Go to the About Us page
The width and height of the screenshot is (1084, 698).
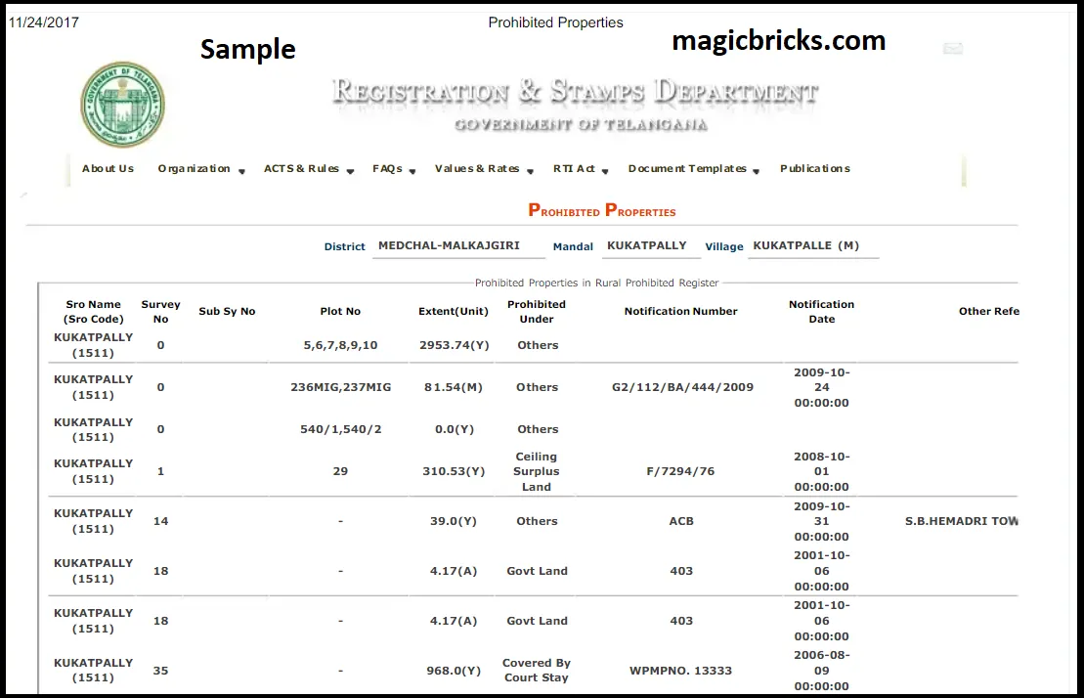108,169
